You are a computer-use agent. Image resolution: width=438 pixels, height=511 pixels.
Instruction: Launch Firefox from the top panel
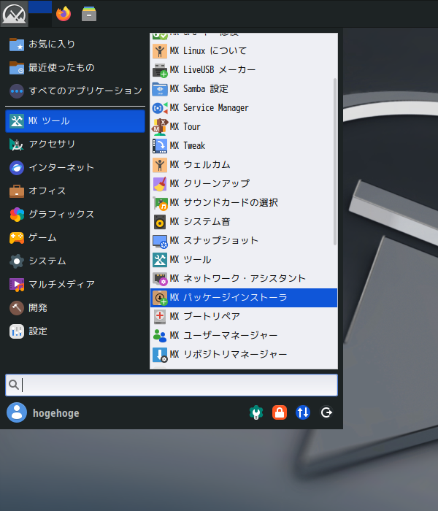(64, 14)
